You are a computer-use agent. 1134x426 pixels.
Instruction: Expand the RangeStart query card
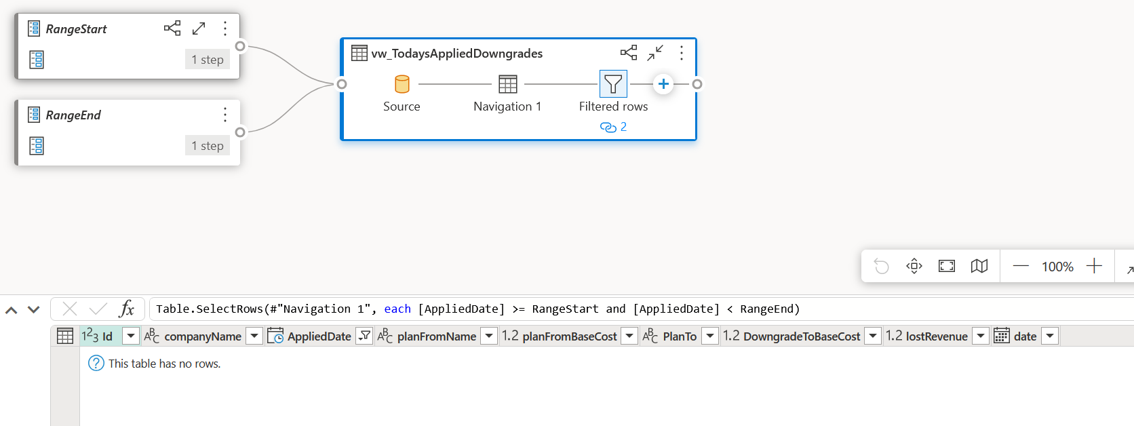click(199, 28)
